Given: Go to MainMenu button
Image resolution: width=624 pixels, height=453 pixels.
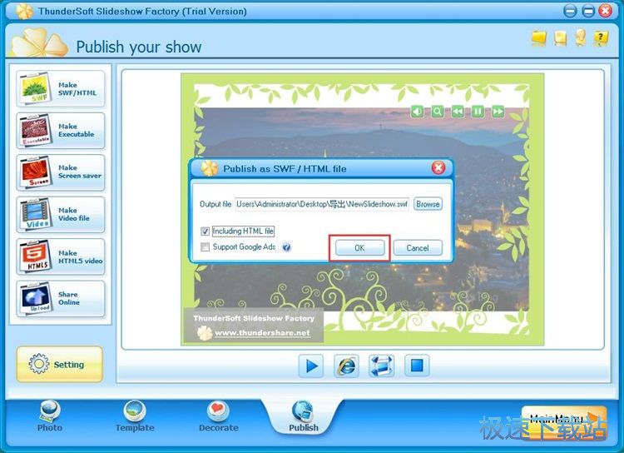Looking at the screenshot, I should (x=564, y=422).
